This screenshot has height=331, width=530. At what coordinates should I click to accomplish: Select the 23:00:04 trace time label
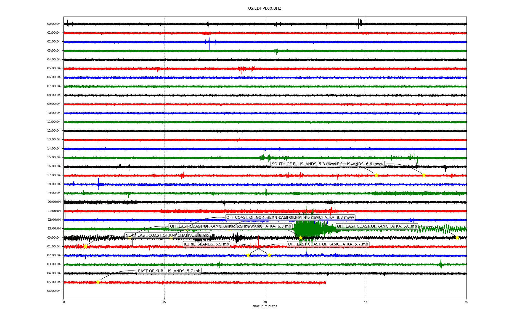click(54, 229)
